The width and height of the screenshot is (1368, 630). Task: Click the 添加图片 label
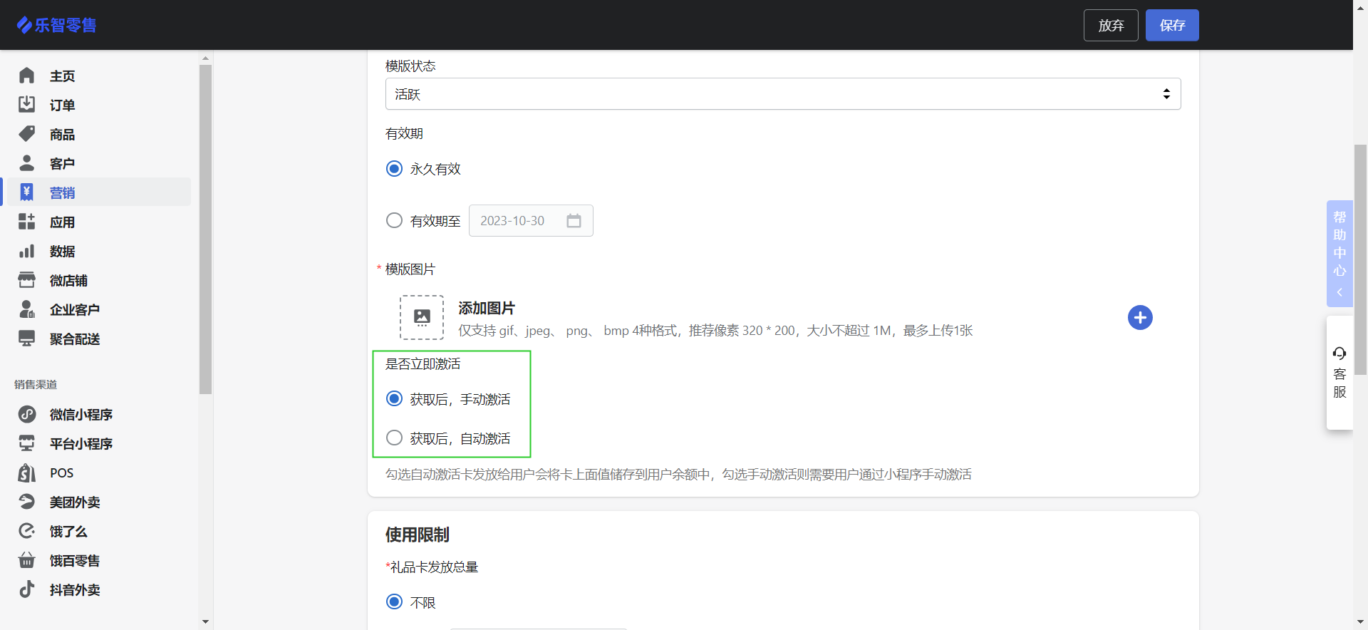click(487, 308)
